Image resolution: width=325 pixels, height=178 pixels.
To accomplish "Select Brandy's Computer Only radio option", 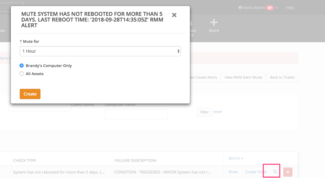I will pyautogui.click(x=22, y=66).
